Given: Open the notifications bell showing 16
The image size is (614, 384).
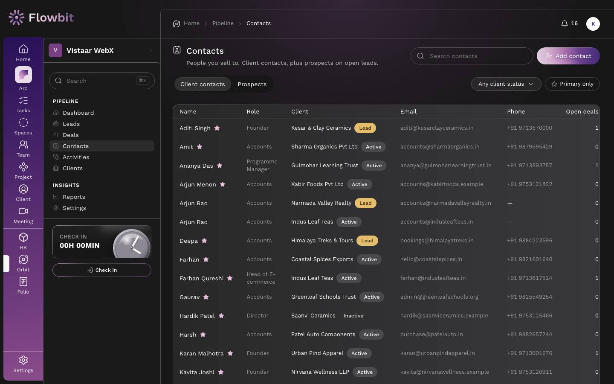Looking at the screenshot, I should (x=569, y=23).
